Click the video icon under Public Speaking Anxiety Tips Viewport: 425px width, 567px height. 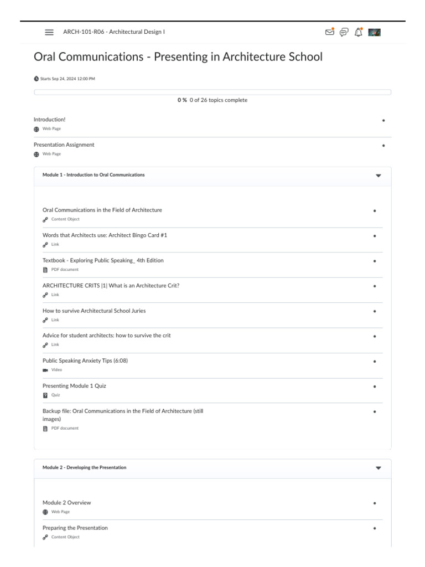click(45, 370)
